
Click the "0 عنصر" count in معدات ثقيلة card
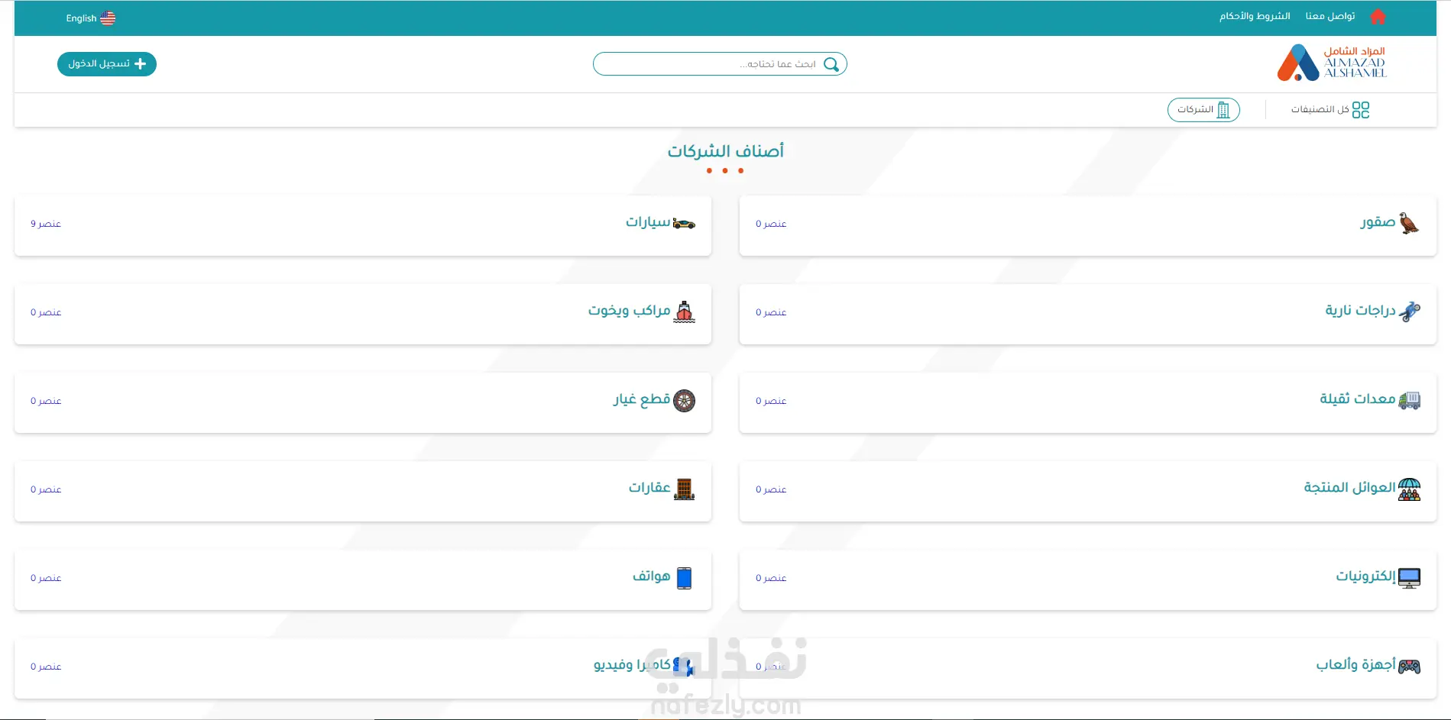(771, 401)
